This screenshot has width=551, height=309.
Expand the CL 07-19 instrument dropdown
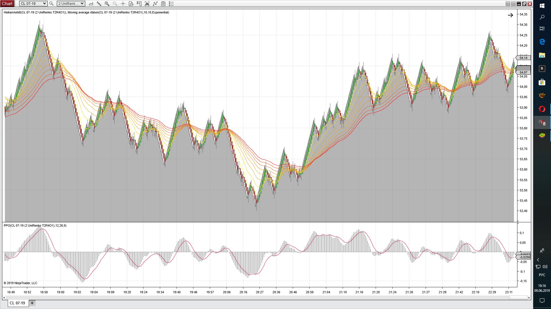point(33,4)
